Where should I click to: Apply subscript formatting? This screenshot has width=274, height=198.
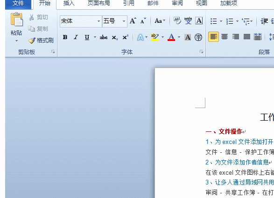click(x=115, y=38)
